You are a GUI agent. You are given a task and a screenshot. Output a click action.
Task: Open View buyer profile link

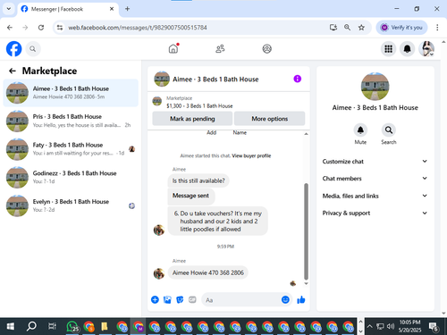[x=251, y=155]
